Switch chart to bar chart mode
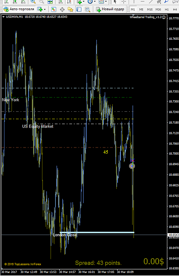 click(x=7, y=2)
